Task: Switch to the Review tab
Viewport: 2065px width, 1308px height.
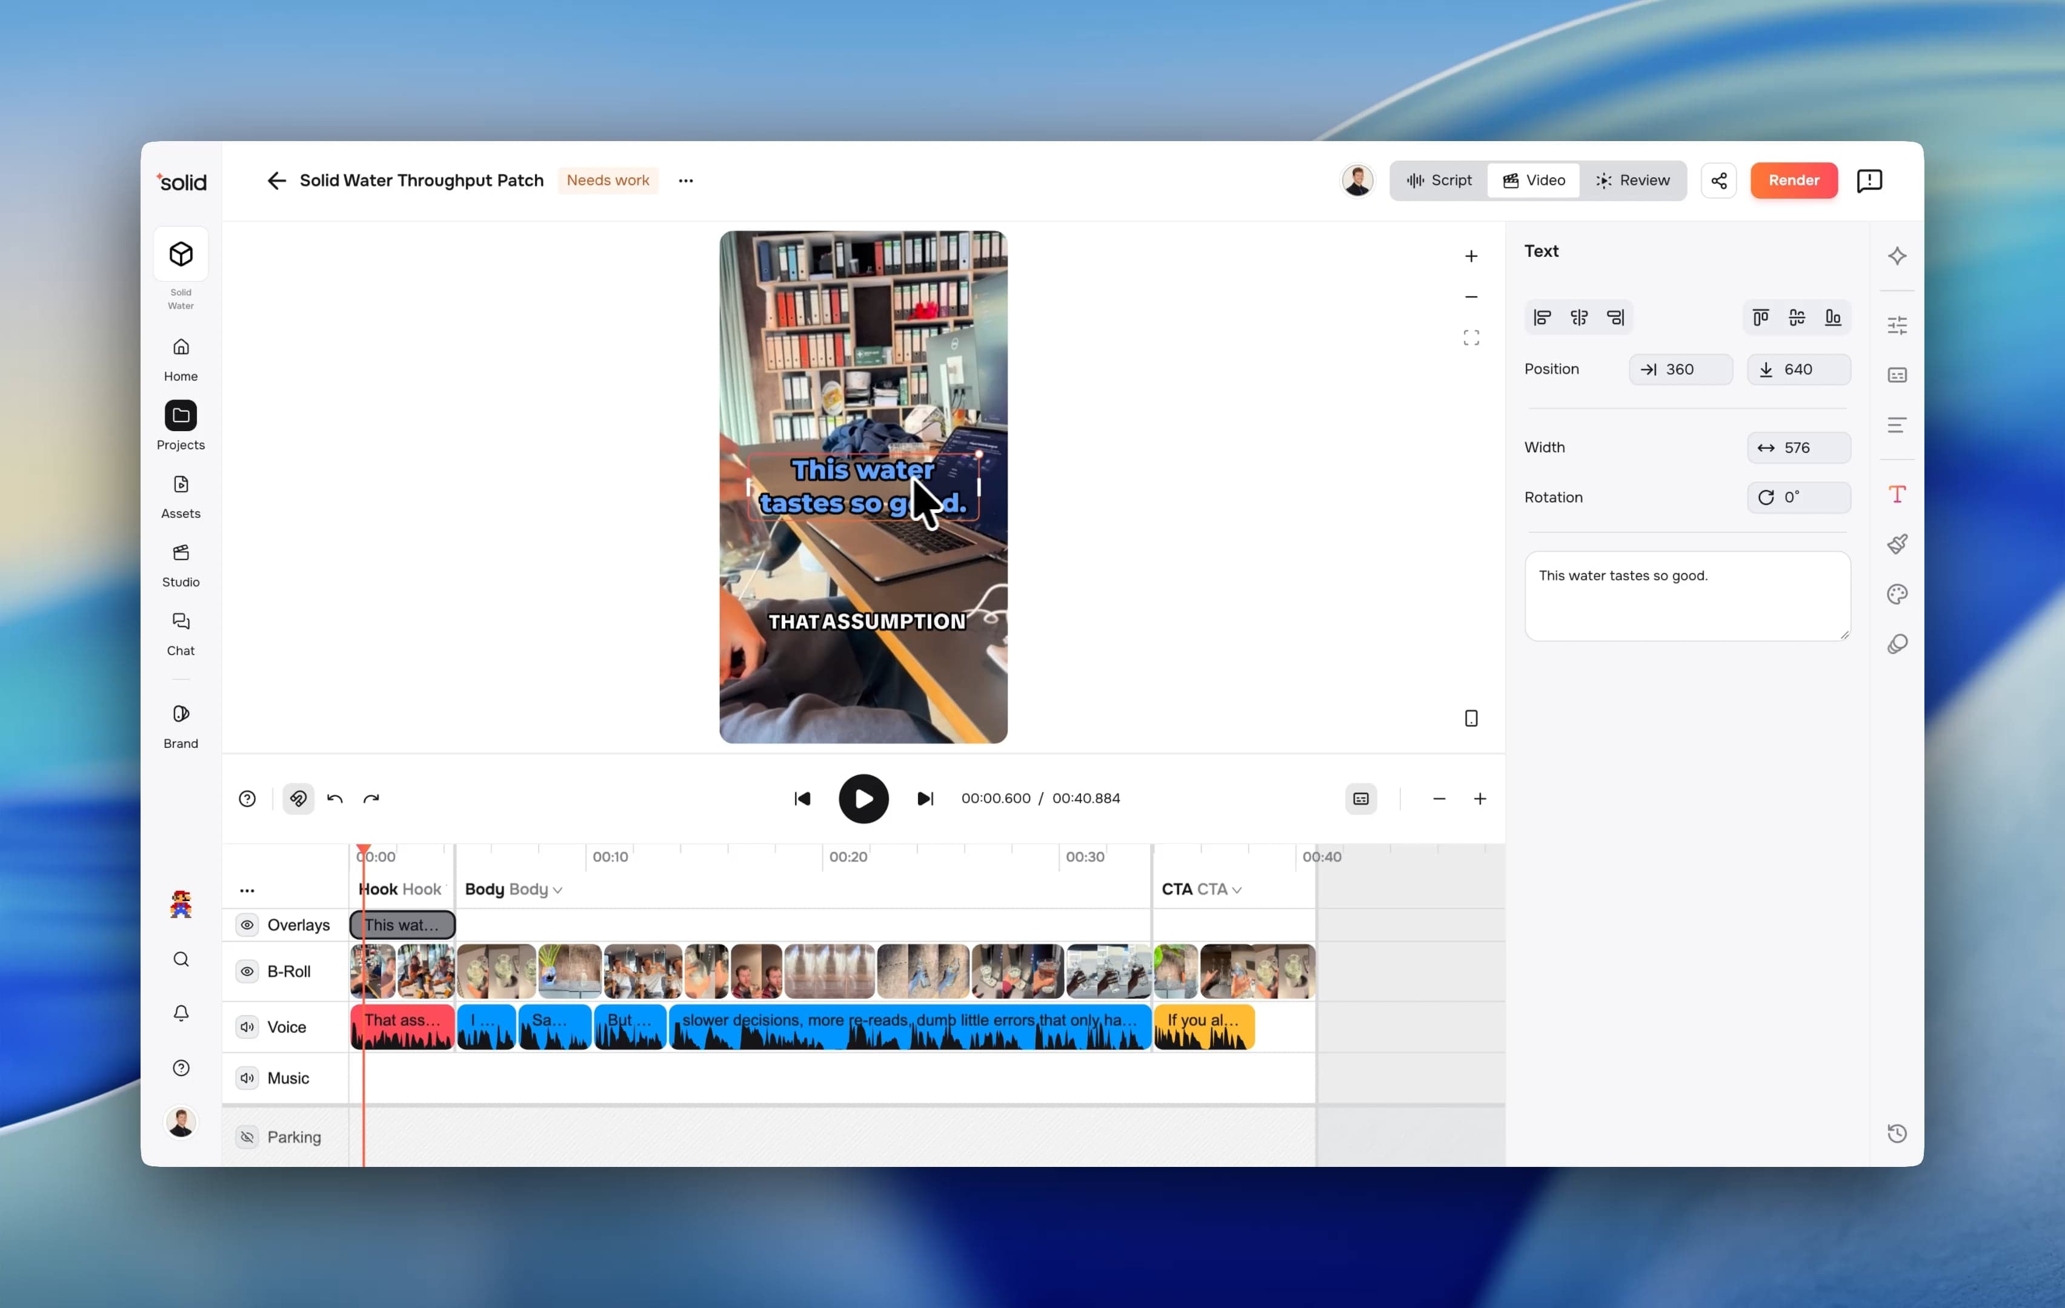Action: 1633,180
